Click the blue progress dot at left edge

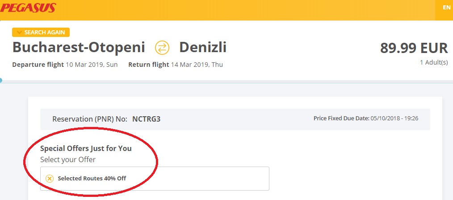(1, 81)
